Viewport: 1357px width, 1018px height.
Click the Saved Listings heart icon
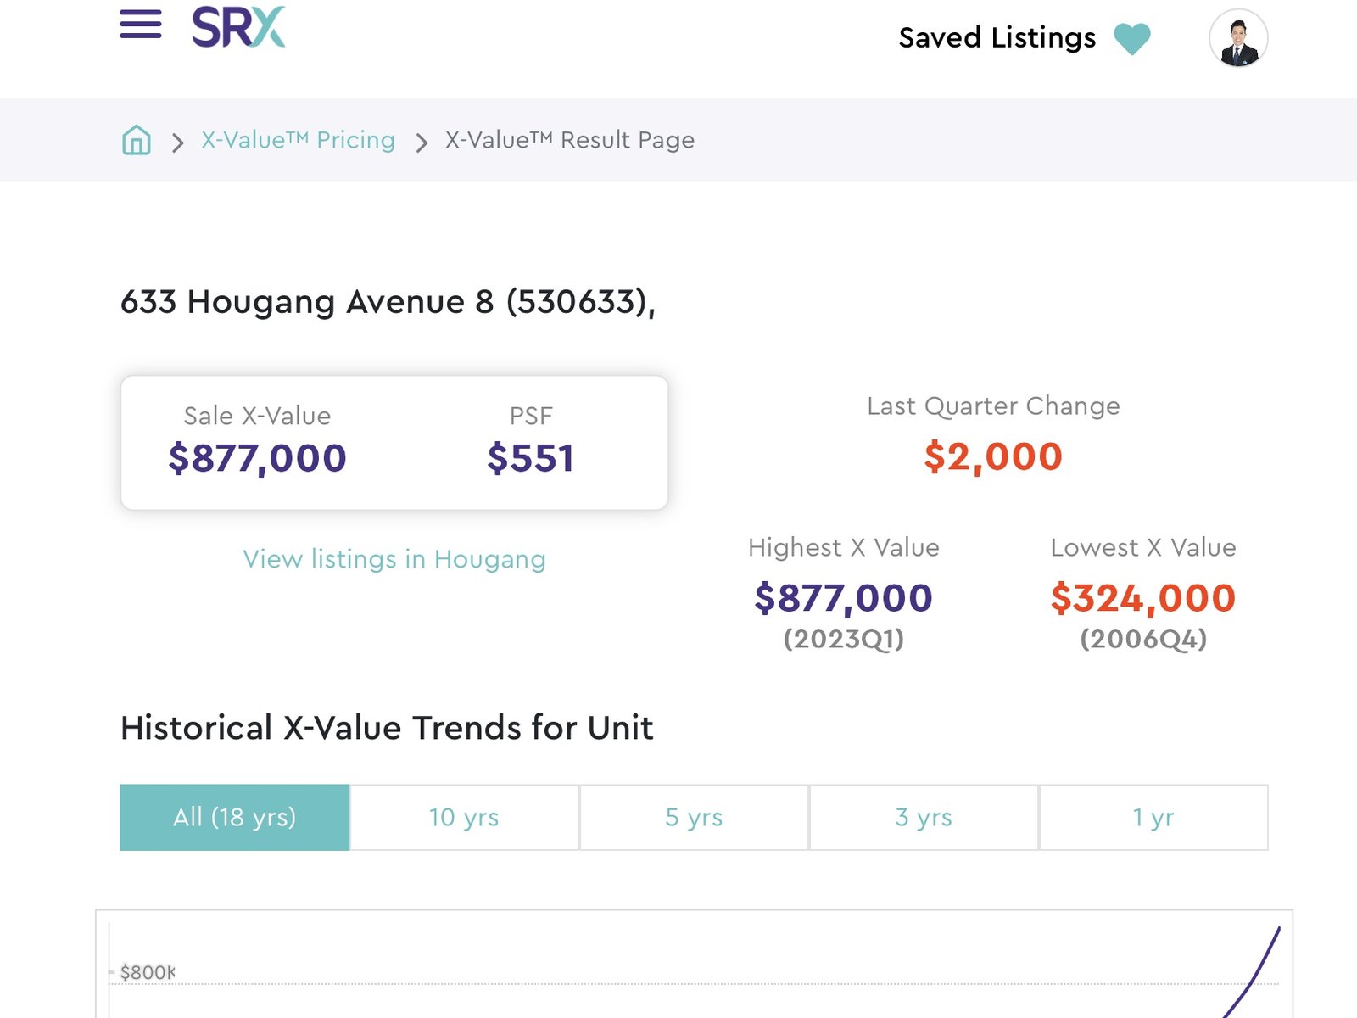pyautogui.click(x=1131, y=39)
